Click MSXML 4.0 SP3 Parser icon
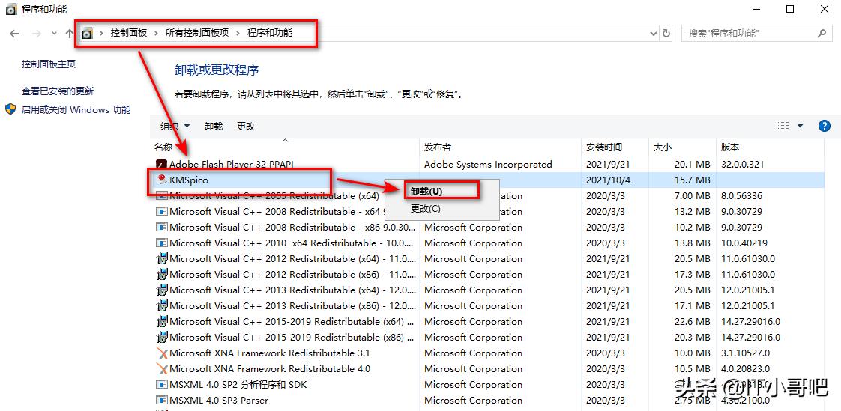841x411 pixels. point(161,401)
